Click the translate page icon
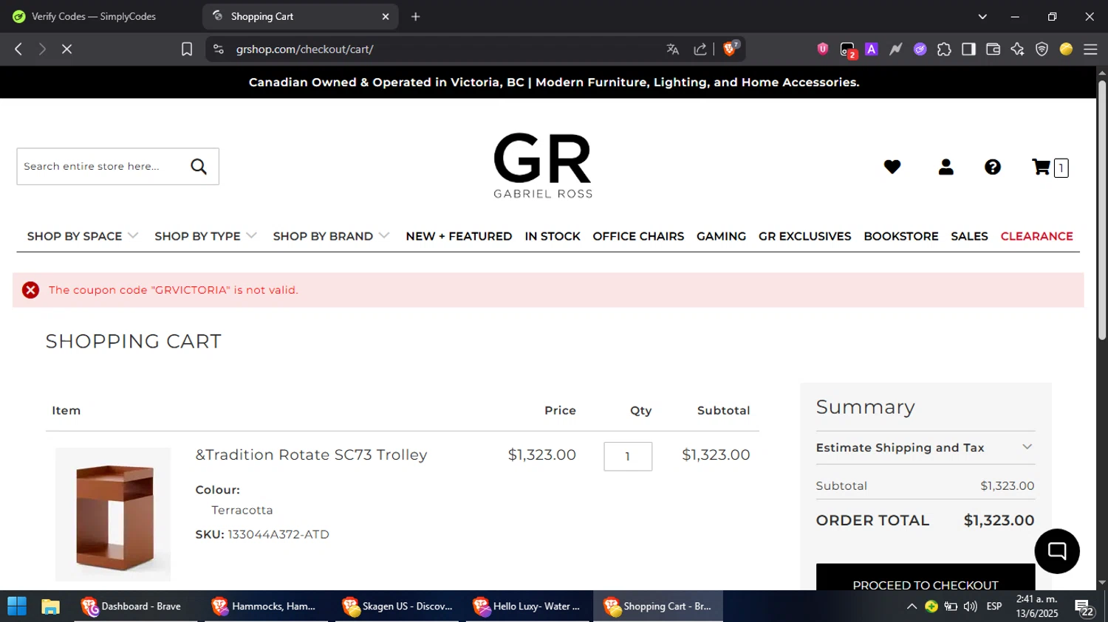1108x622 pixels. tap(672, 49)
